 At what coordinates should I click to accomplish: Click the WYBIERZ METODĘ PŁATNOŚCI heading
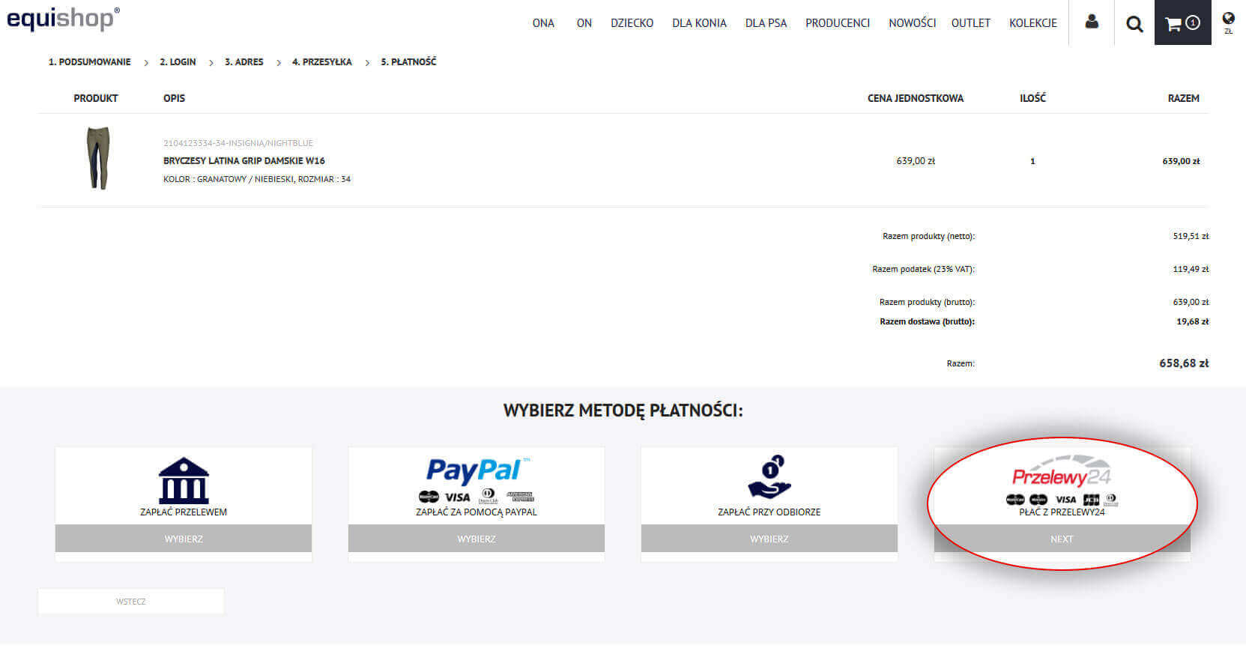click(623, 411)
